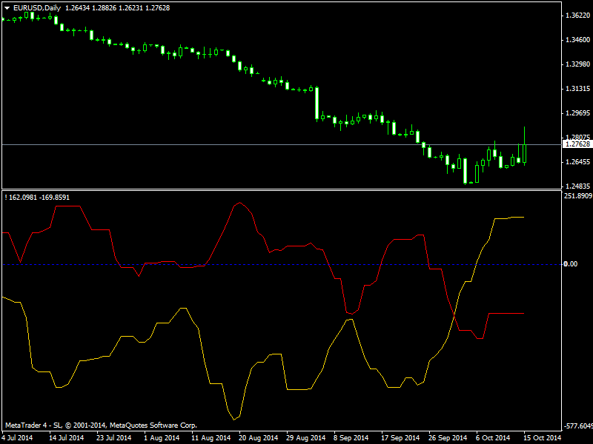Open the chart menu triangle beside EURUSD,Daily

click(x=7, y=8)
